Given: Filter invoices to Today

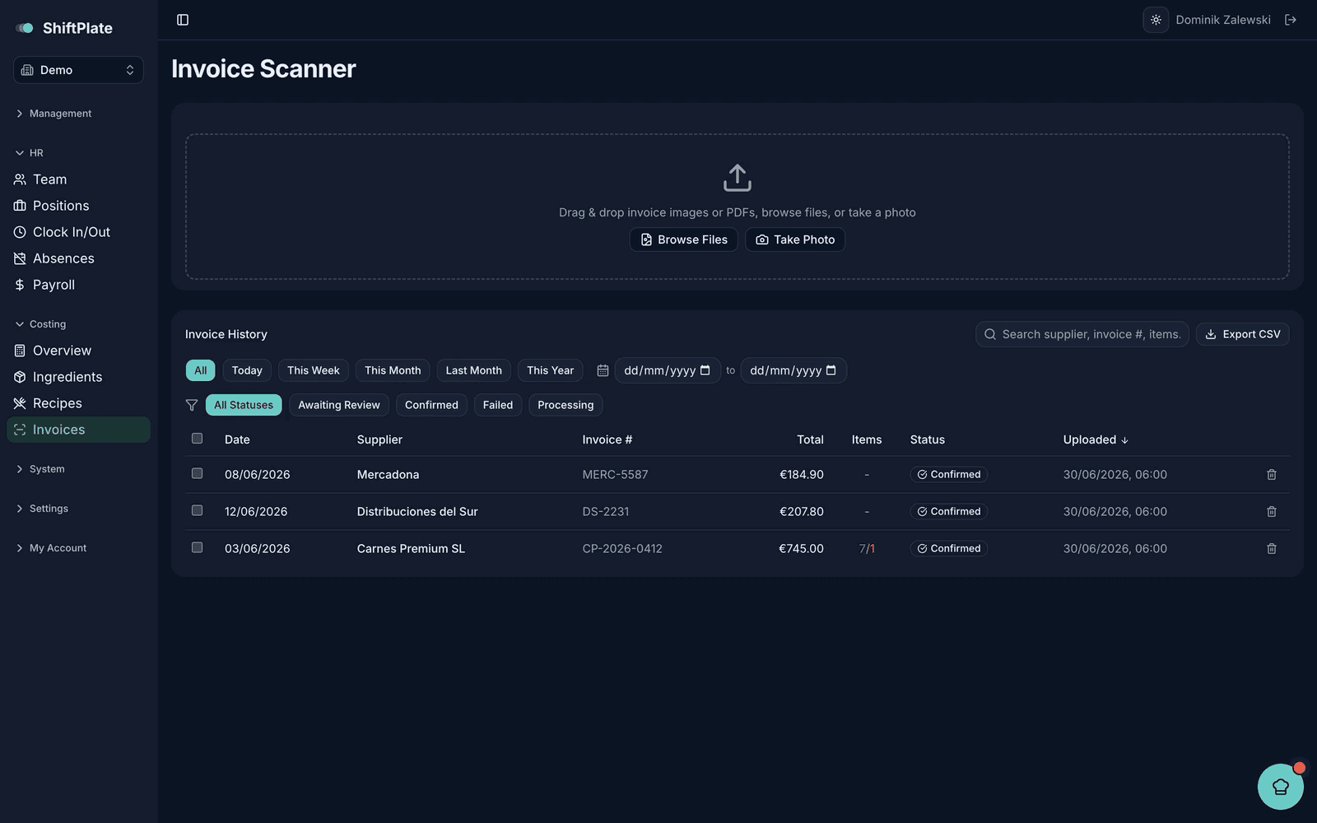Looking at the screenshot, I should [x=247, y=370].
